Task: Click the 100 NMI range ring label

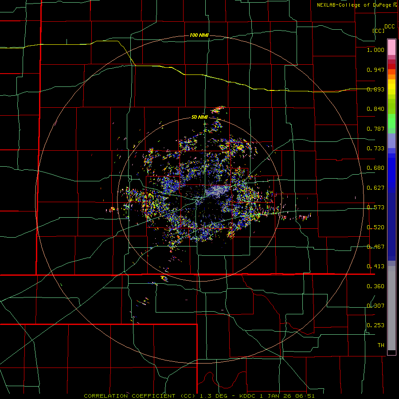Action: [x=199, y=35]
